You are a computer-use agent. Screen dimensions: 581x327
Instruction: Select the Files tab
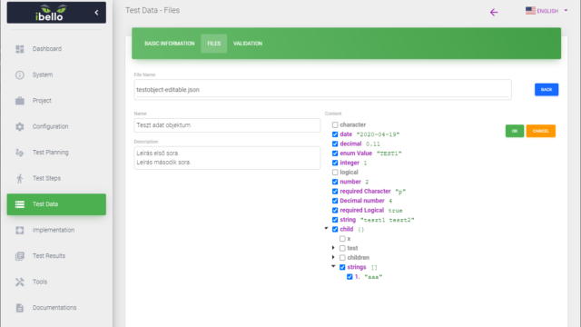(x=214, y=44)
